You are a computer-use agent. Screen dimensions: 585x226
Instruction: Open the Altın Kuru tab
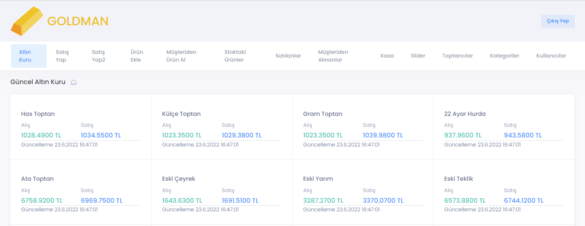(29, 56)
